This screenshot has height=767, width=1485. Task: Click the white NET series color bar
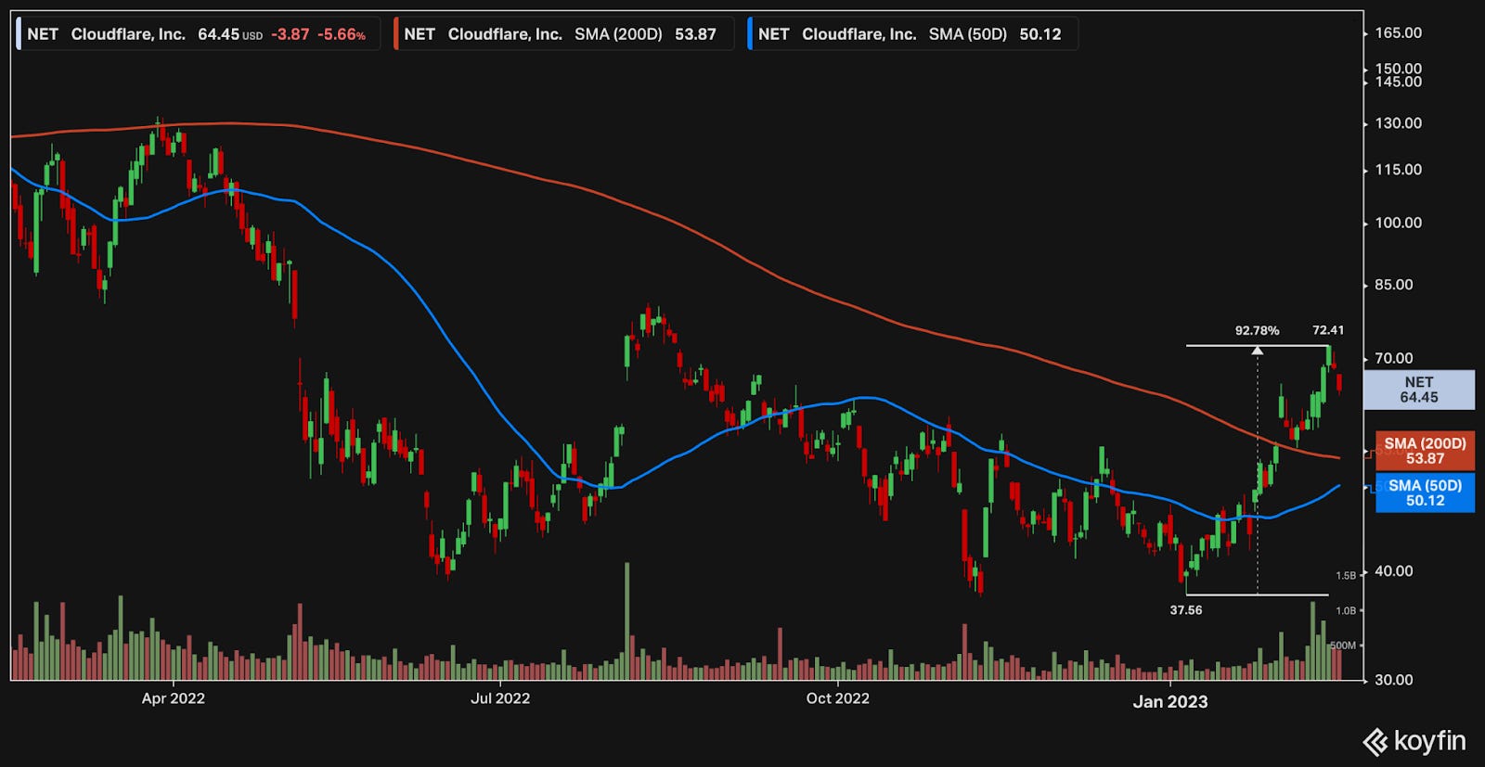[x=19, y=34]
